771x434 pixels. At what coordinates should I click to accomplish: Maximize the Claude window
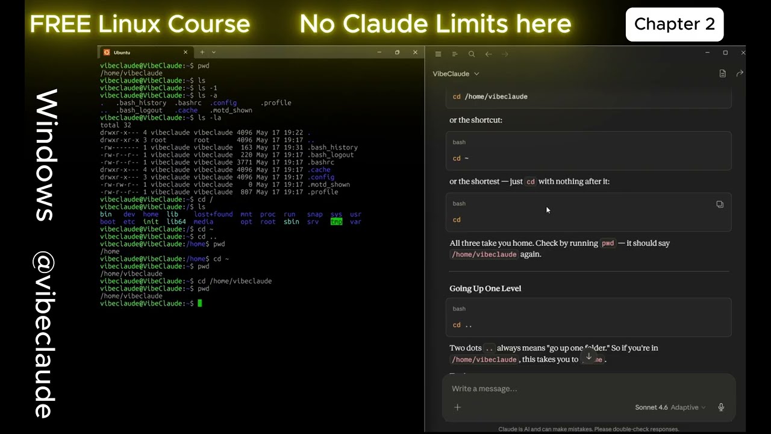pos(725,53)
